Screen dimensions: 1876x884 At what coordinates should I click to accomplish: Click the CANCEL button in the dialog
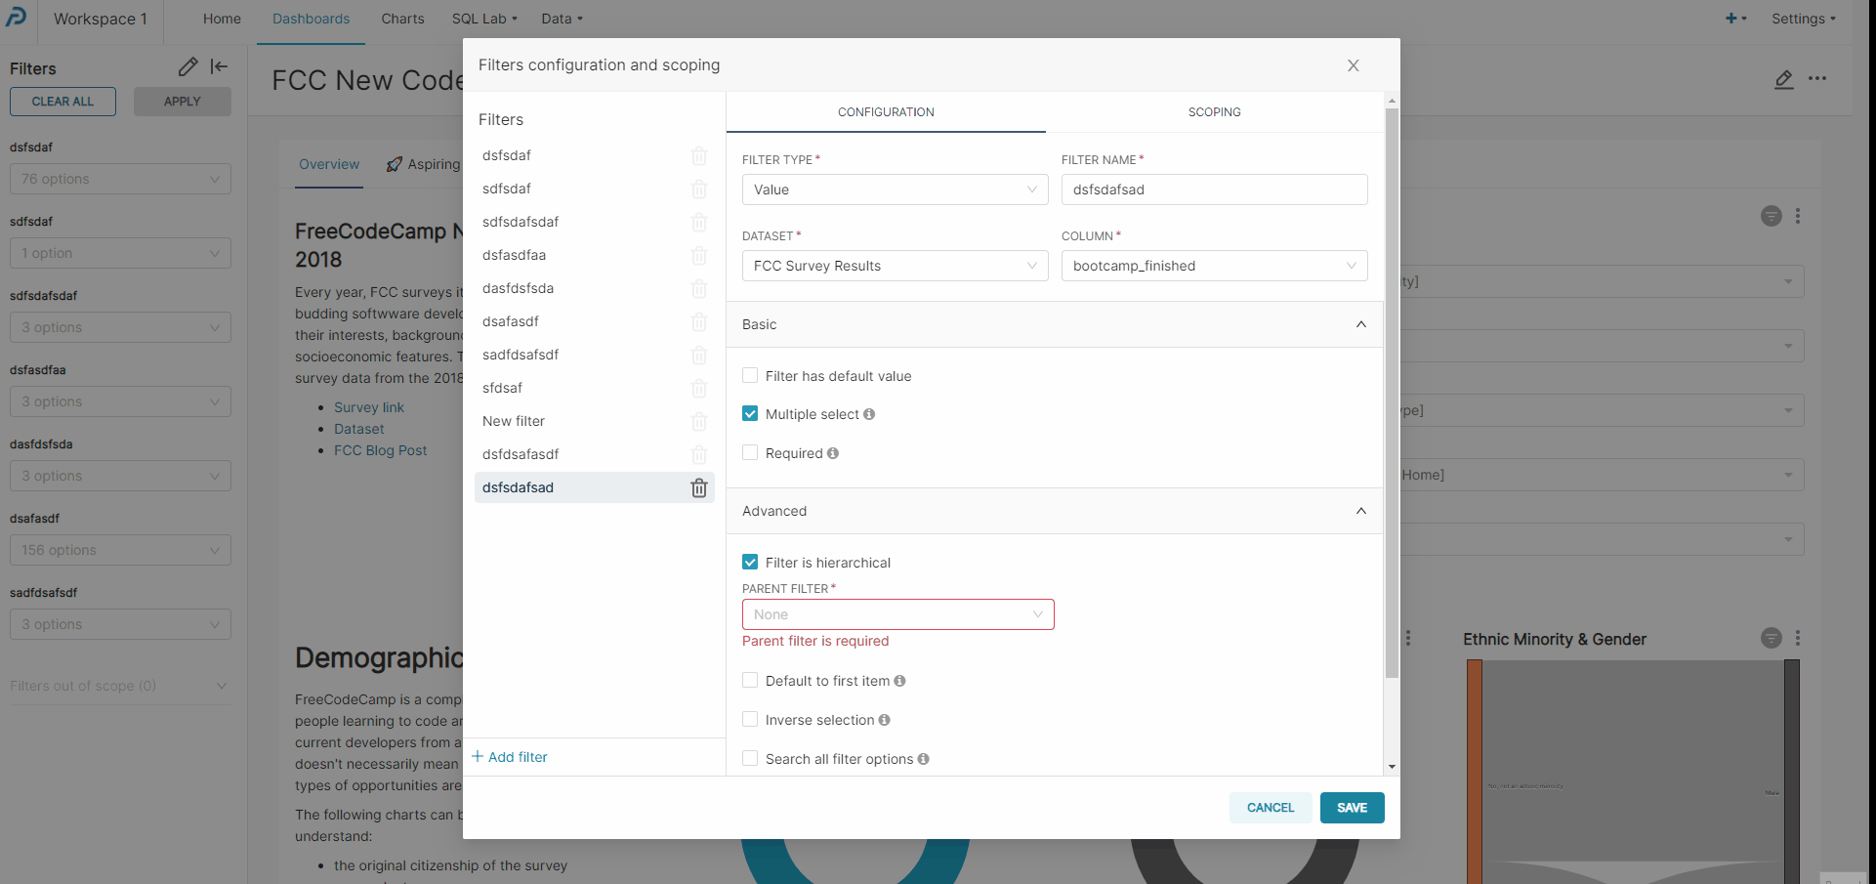(1271, 808)
